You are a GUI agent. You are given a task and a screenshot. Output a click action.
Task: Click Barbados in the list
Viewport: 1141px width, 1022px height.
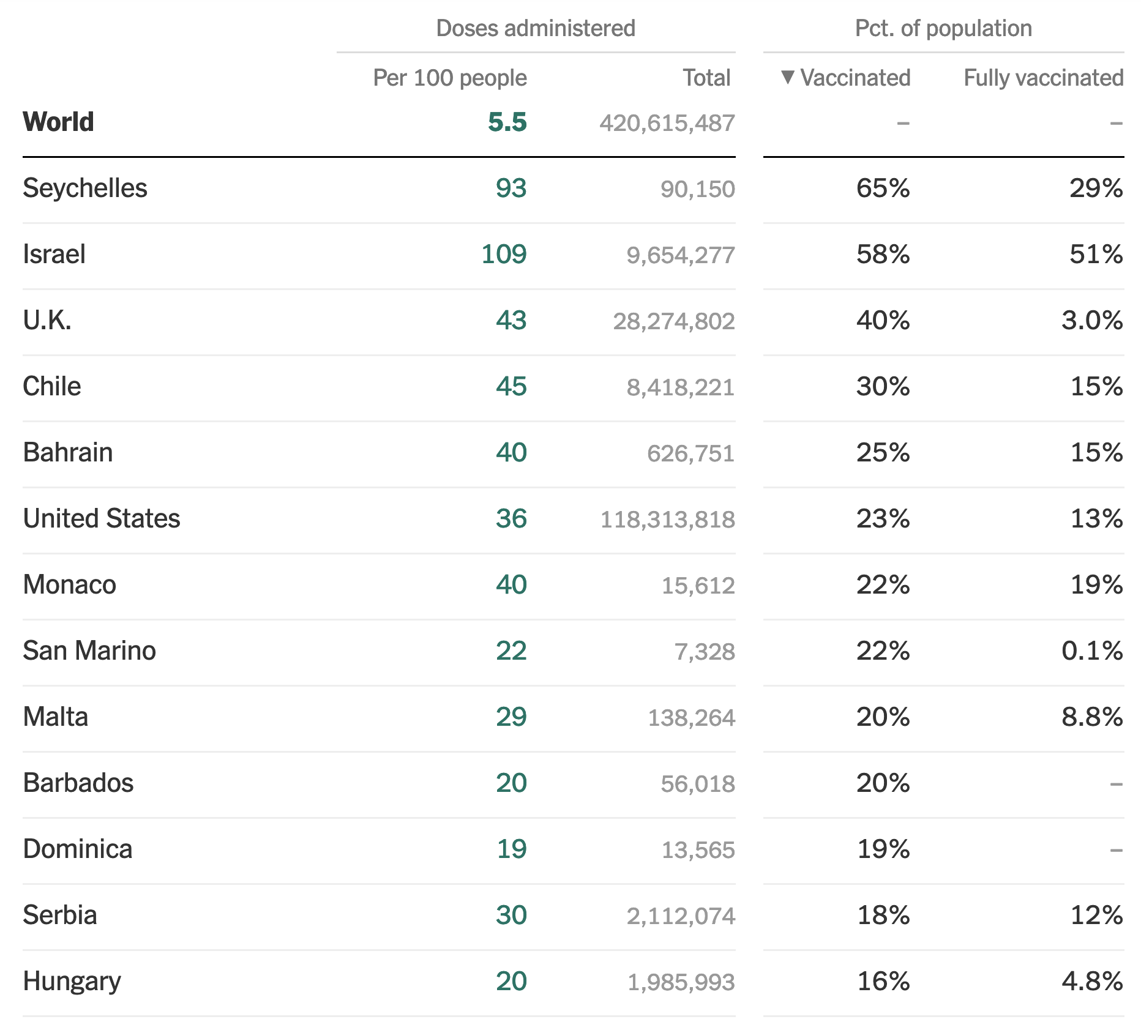tap(78, 783)
